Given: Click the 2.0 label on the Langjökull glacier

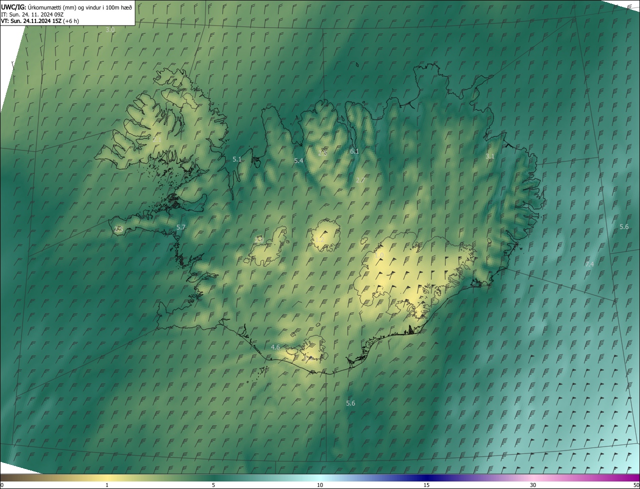Looking at the screenshot, I should [259, 240].
